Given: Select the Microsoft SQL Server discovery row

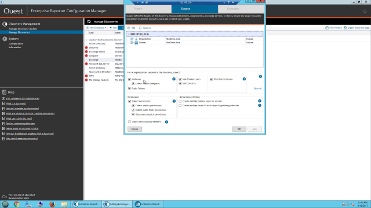Looking at the screenshot, I should (x=105, y=64).
